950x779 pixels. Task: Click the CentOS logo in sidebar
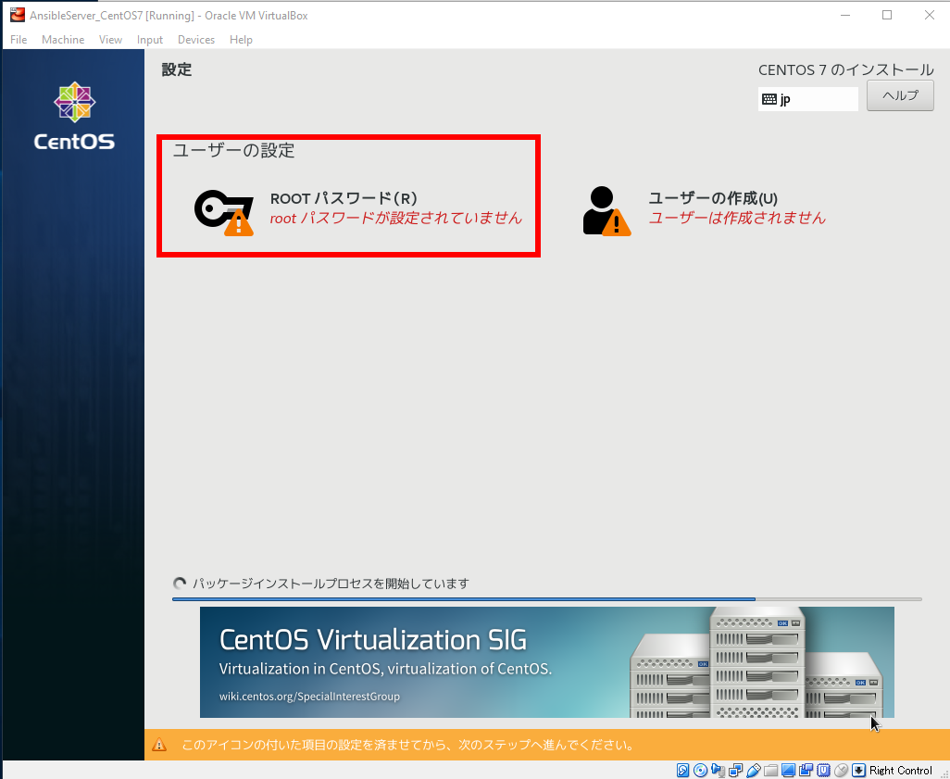click(x=74, y=117)
